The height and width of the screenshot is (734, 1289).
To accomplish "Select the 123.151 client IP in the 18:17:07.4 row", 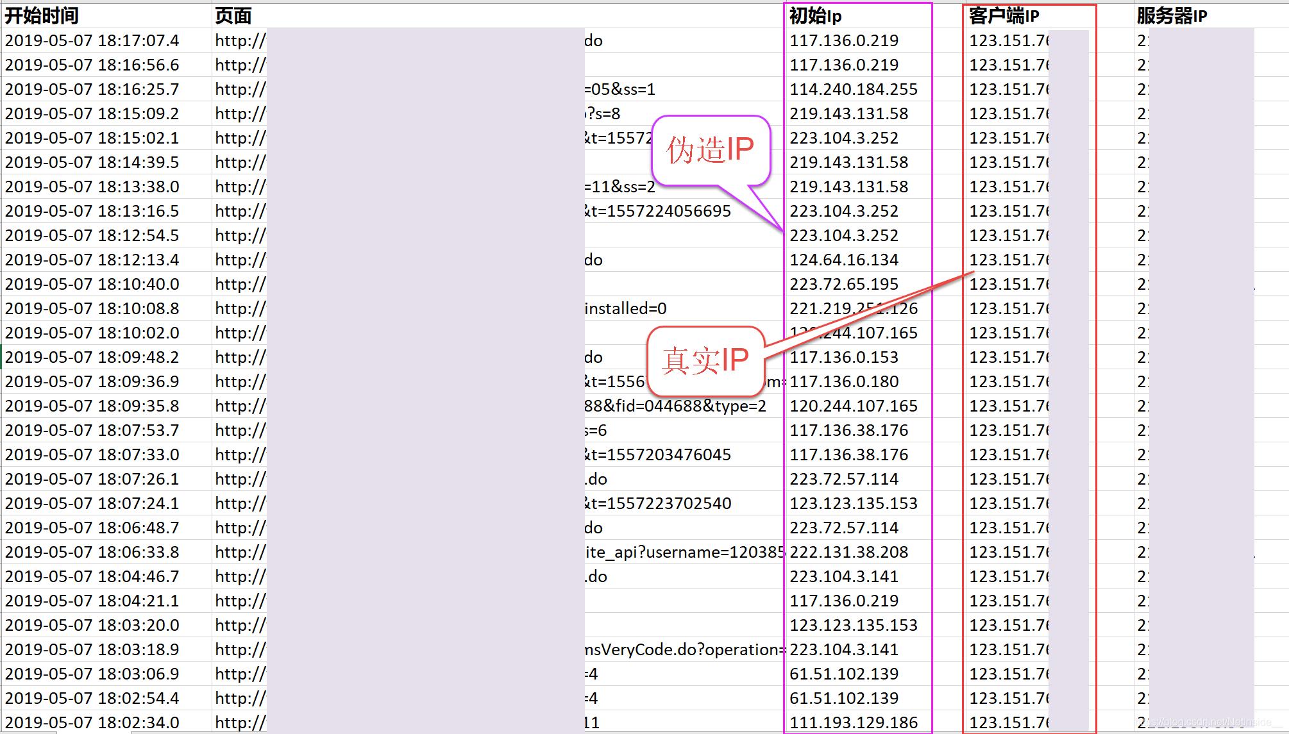I will 1009,40.
